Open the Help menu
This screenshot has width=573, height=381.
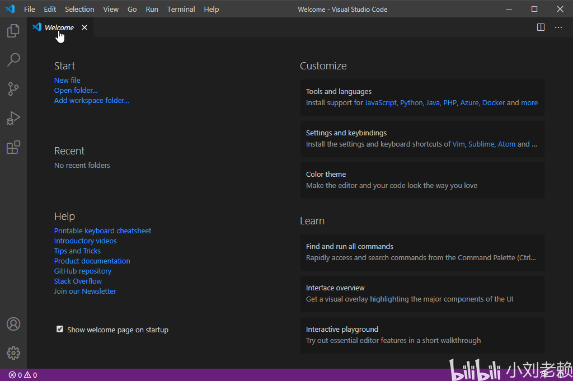coord(211,9)
